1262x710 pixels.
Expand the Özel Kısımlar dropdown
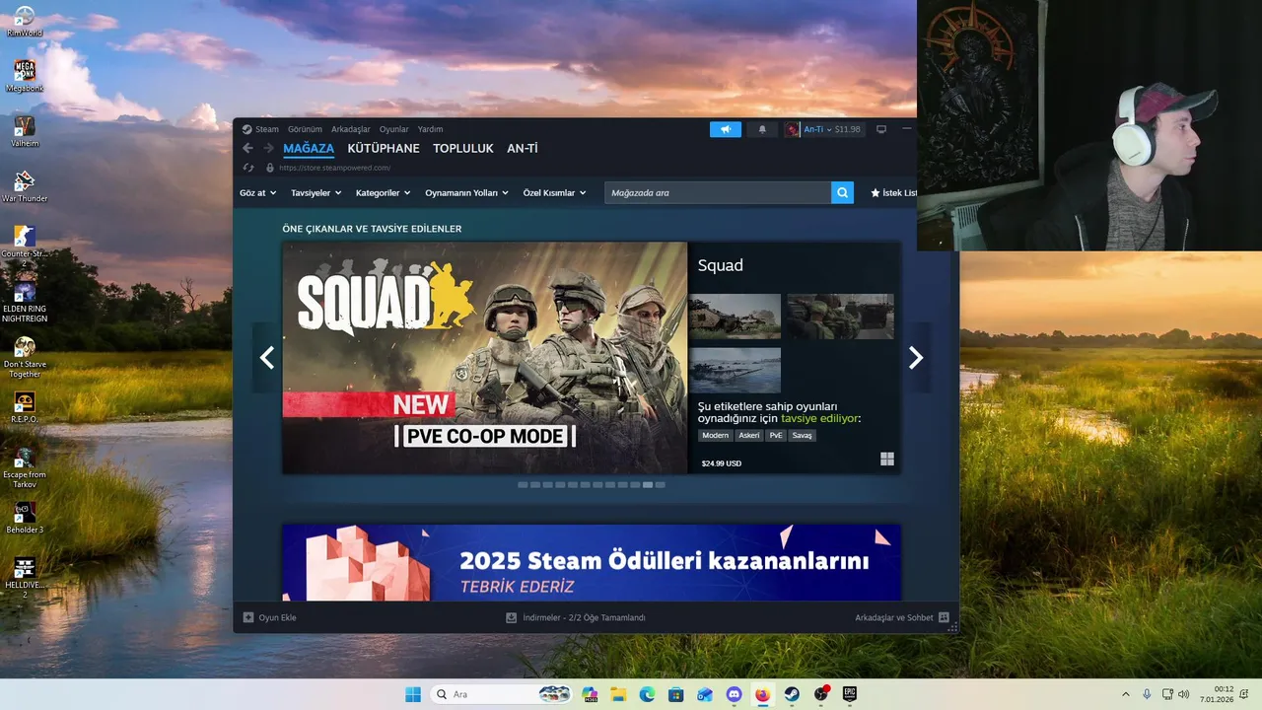pos(554,193)
